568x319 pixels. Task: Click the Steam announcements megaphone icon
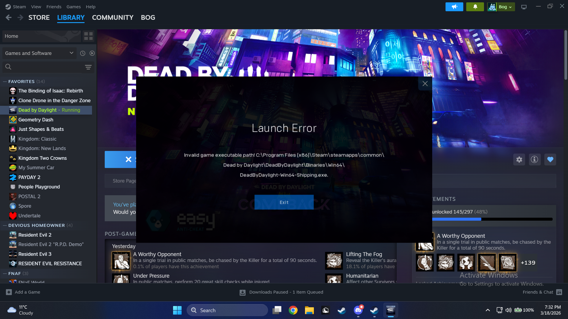tap(454, 7)
